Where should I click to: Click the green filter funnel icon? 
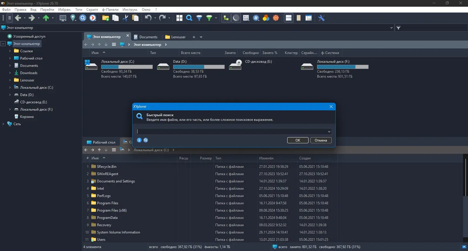(209, 18)
